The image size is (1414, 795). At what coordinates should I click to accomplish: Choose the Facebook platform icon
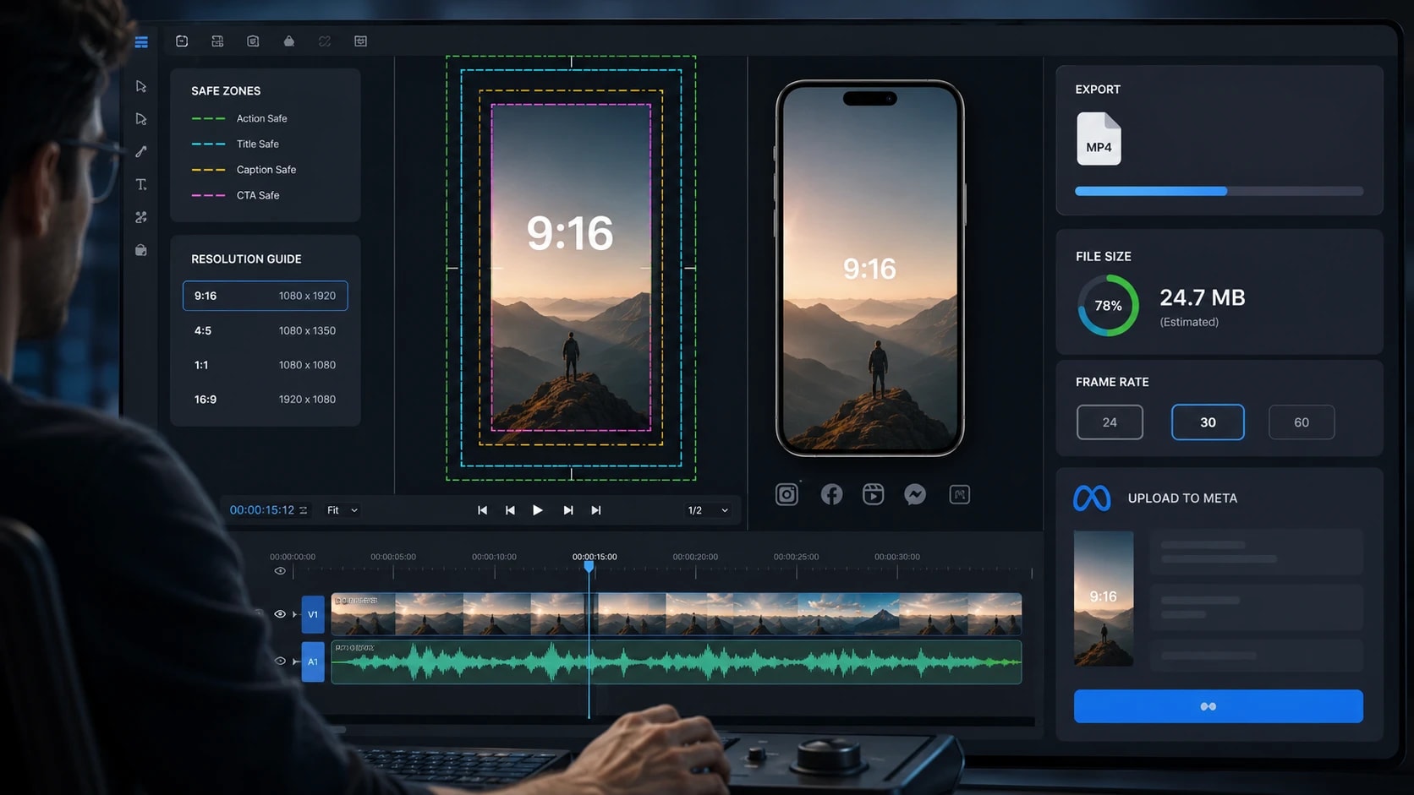(x=831, y=494)
